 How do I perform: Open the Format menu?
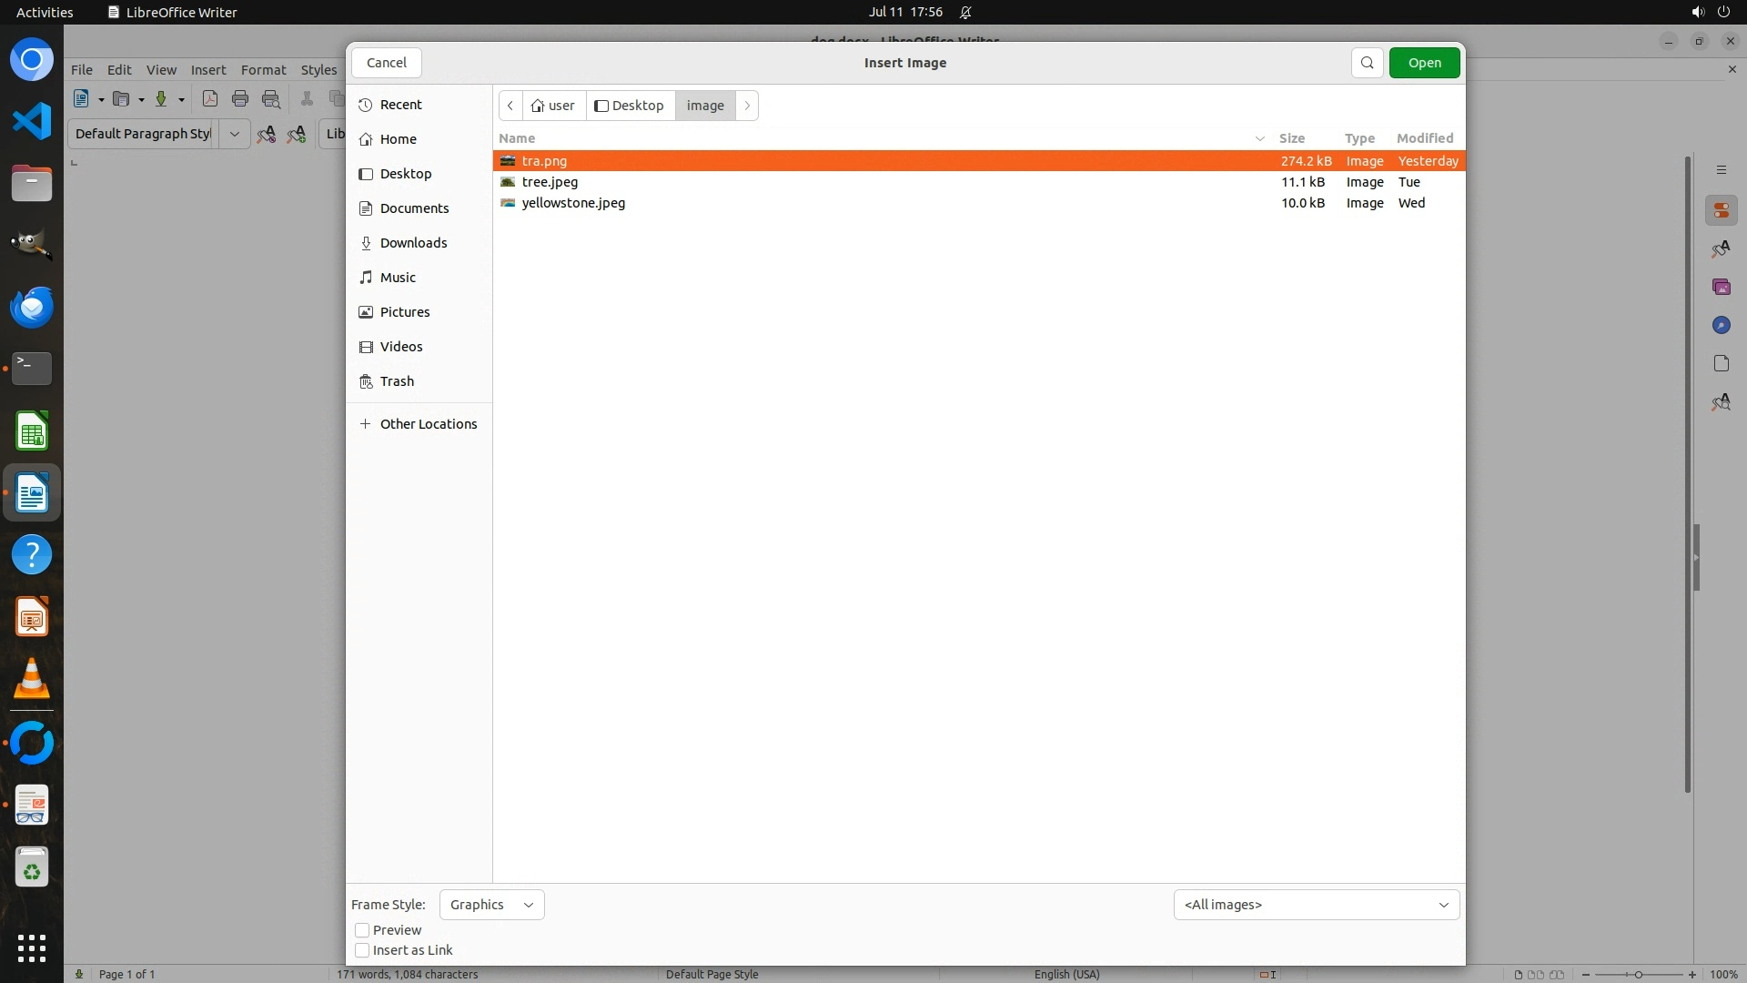[263, 70]
